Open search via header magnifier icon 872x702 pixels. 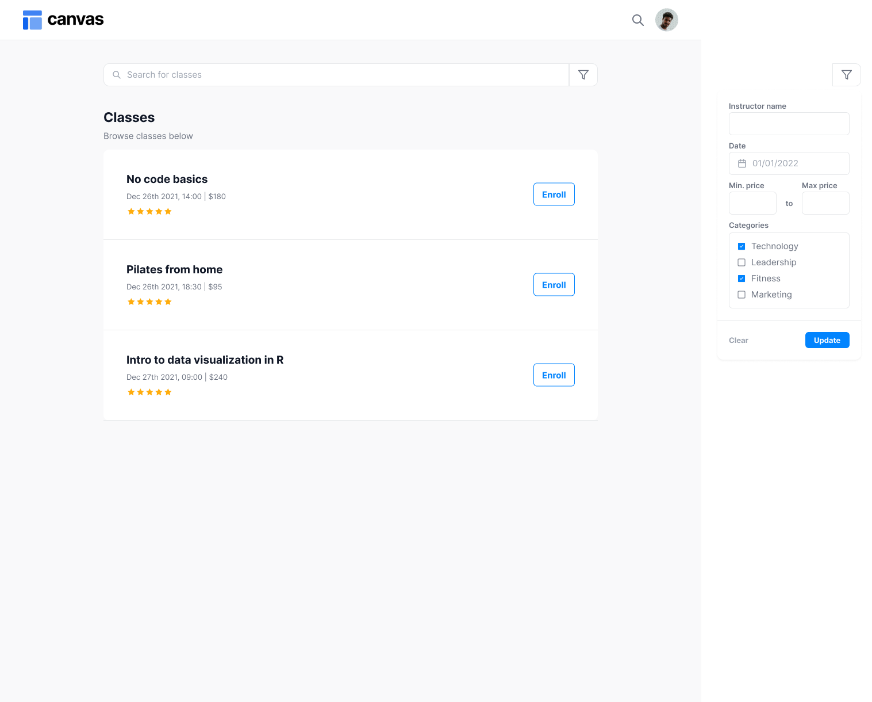pos(637,20)
